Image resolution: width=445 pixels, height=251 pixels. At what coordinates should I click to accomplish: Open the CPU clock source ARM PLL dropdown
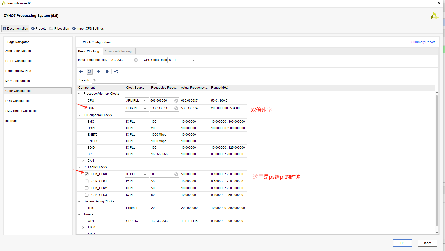(137, 101)
